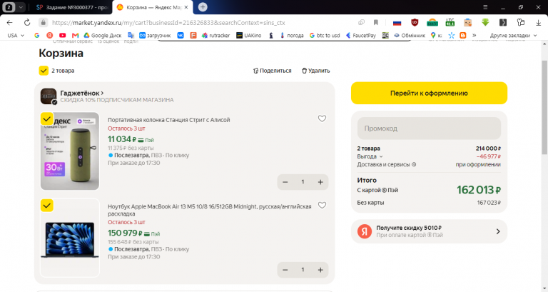548x292 pixels.
Task: Open the Ноутбук Apple MacBook Air product link
Action: [x=209, y=210]
